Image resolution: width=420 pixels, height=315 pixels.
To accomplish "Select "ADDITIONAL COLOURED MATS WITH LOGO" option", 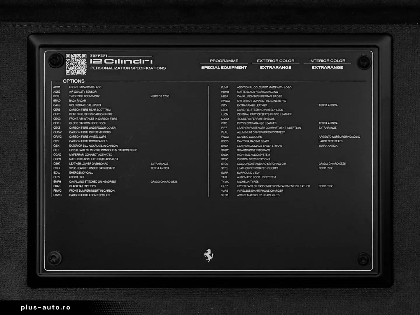I will [x=264, y=87].
